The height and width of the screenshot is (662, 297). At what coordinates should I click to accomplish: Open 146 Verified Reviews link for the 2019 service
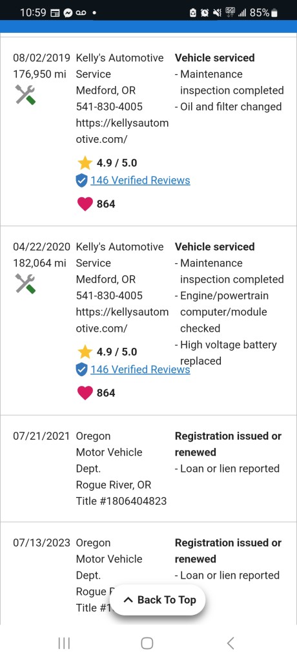click(140, 180)
